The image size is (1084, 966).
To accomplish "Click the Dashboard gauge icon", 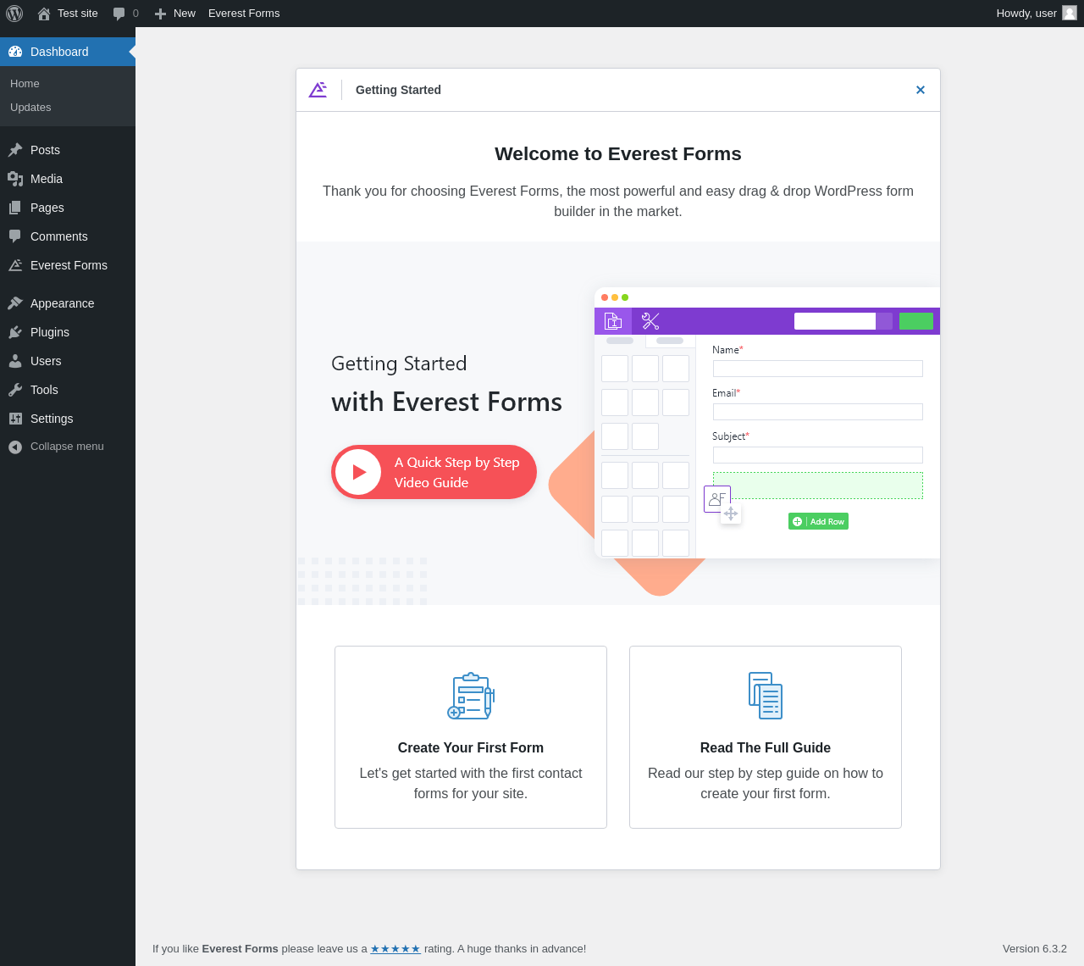I will click(x=15, y=52).
